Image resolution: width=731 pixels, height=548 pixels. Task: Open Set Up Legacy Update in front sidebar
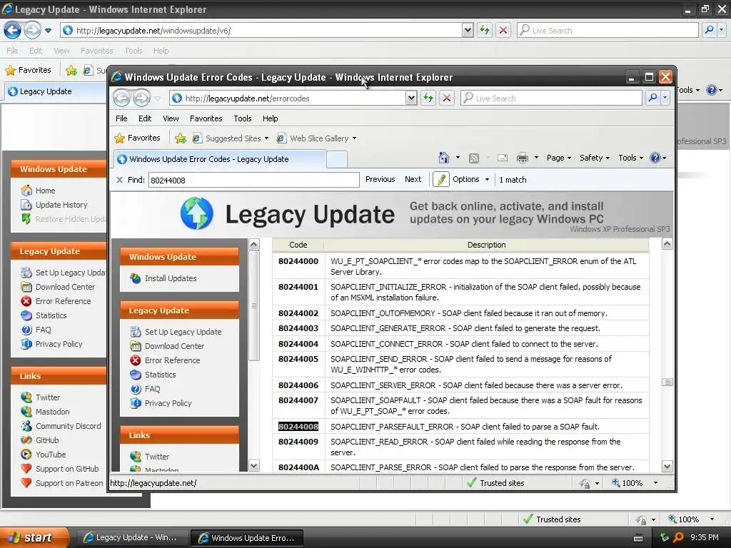[x=183, y=332]
